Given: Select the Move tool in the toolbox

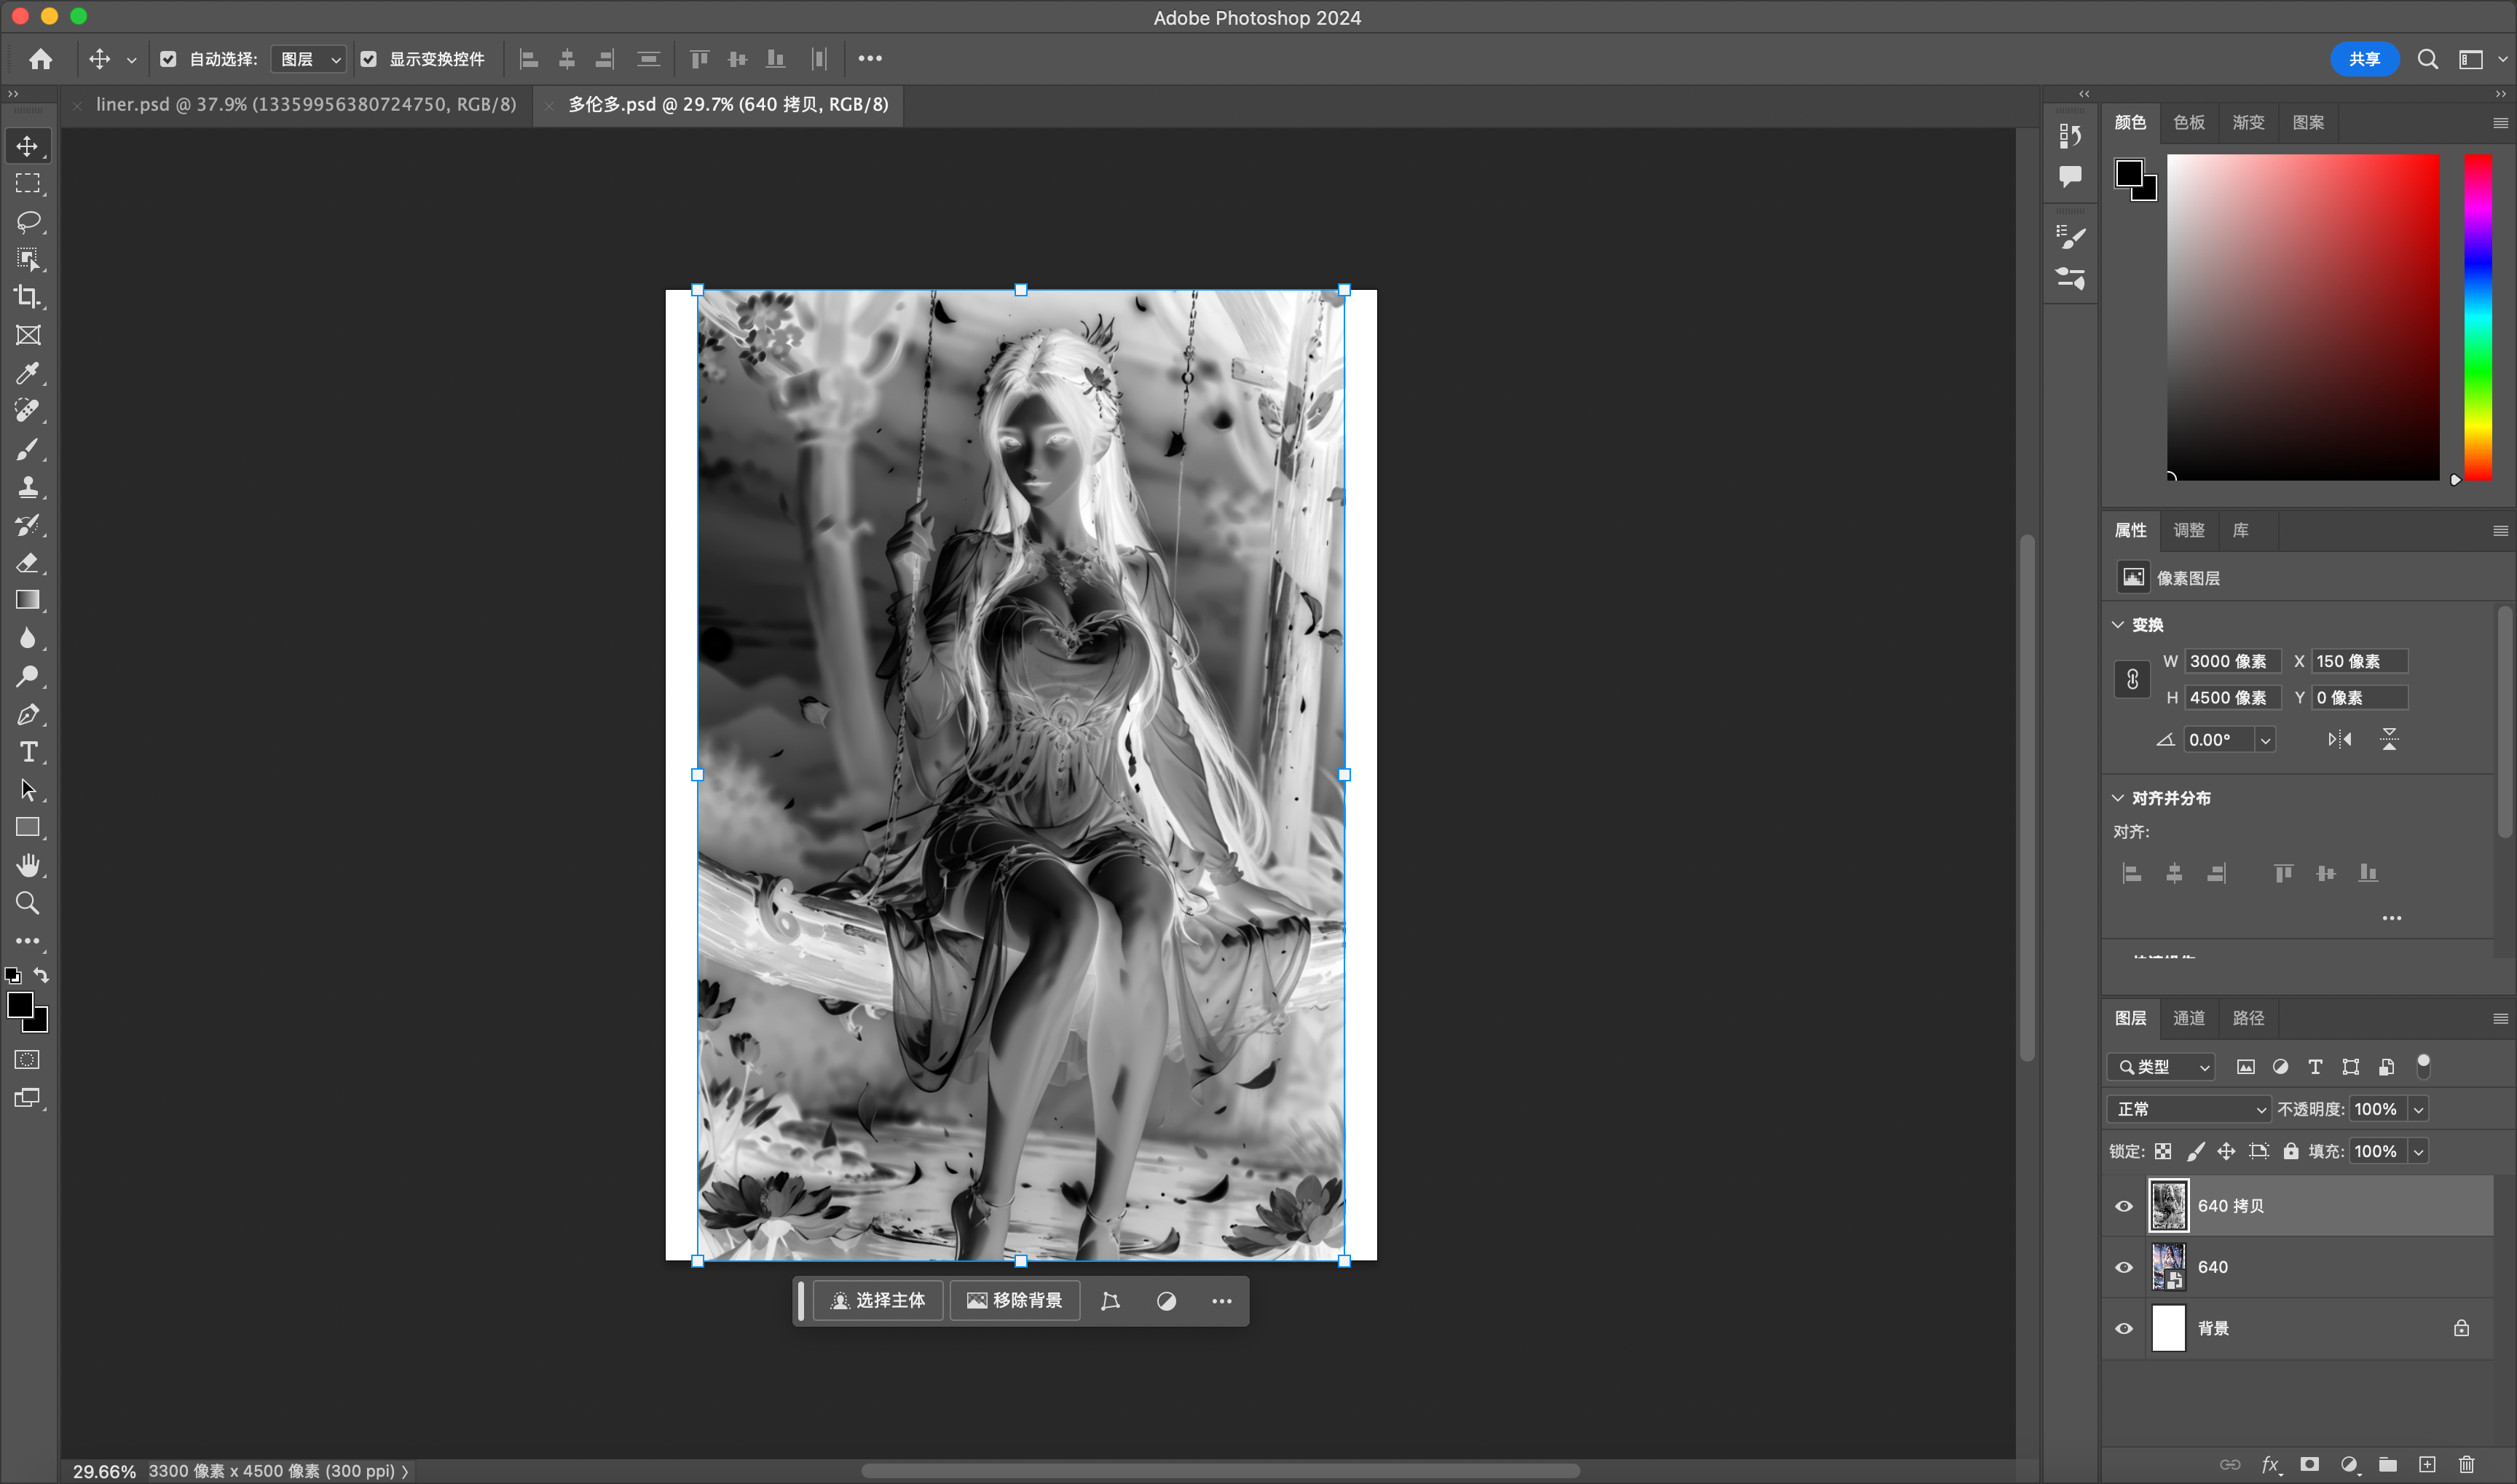Looking at the screenshot, I should click(x=28, y=146).
